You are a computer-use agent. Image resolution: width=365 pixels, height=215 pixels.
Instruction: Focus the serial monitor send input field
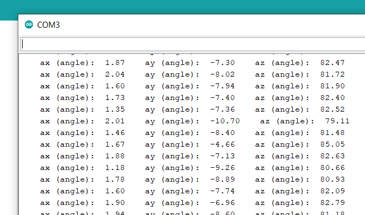tap(193, 44)
